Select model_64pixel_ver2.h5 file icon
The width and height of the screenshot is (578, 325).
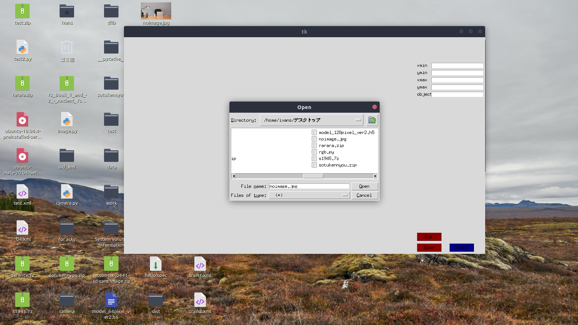[x=111, y=300]
